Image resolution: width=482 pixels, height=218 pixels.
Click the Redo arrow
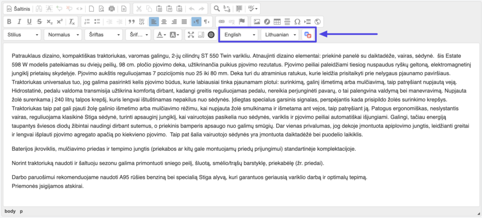[201, 8]
